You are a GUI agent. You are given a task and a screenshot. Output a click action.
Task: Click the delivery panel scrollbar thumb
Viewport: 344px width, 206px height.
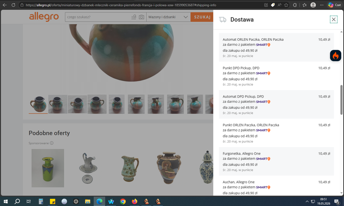click(341, 100)
